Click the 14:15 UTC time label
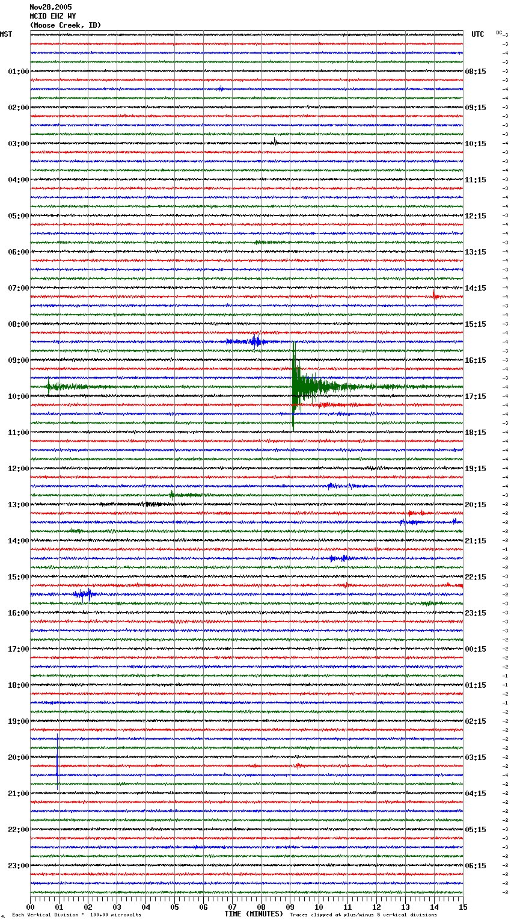Screen dimensions: 511x923 (476, 288)
